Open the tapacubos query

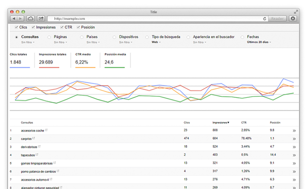pos(27,155)
